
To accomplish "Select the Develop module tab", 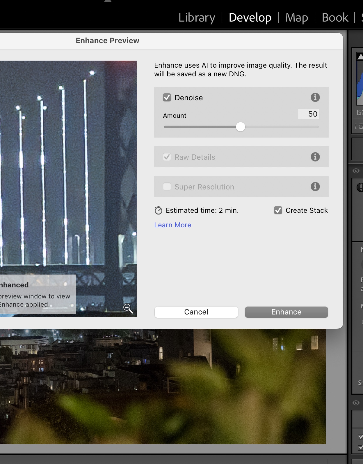I will click(x=250, y=18).
